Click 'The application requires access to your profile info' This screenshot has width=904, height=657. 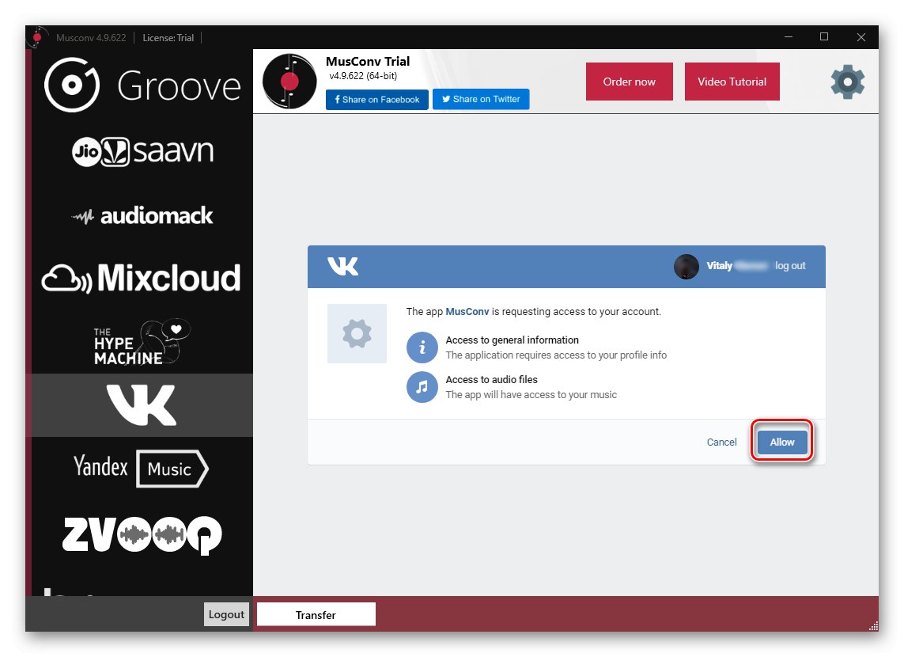(x=556, y=355)
